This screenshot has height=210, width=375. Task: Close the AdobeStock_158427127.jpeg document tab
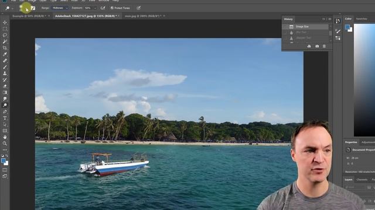coord(119,16)
